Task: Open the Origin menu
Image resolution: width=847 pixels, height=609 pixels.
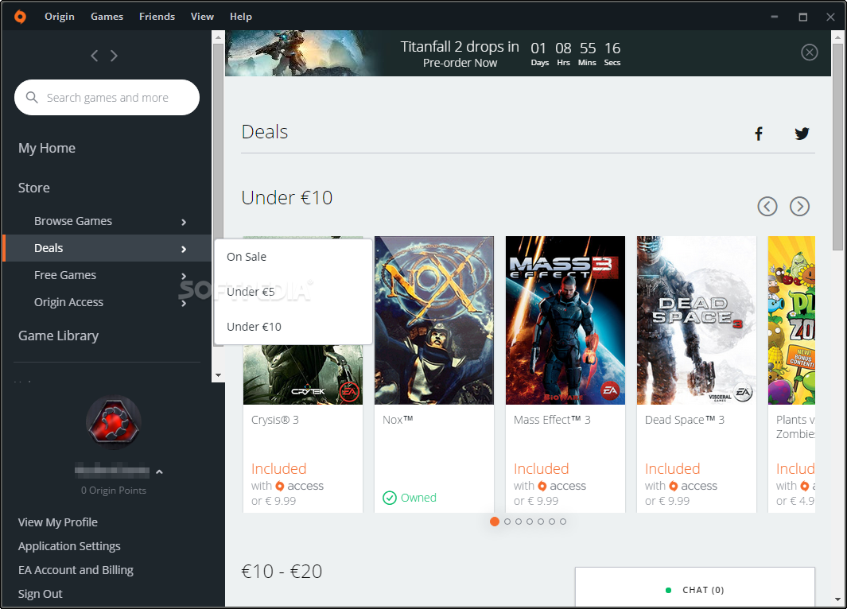Action: pos(60,17)
